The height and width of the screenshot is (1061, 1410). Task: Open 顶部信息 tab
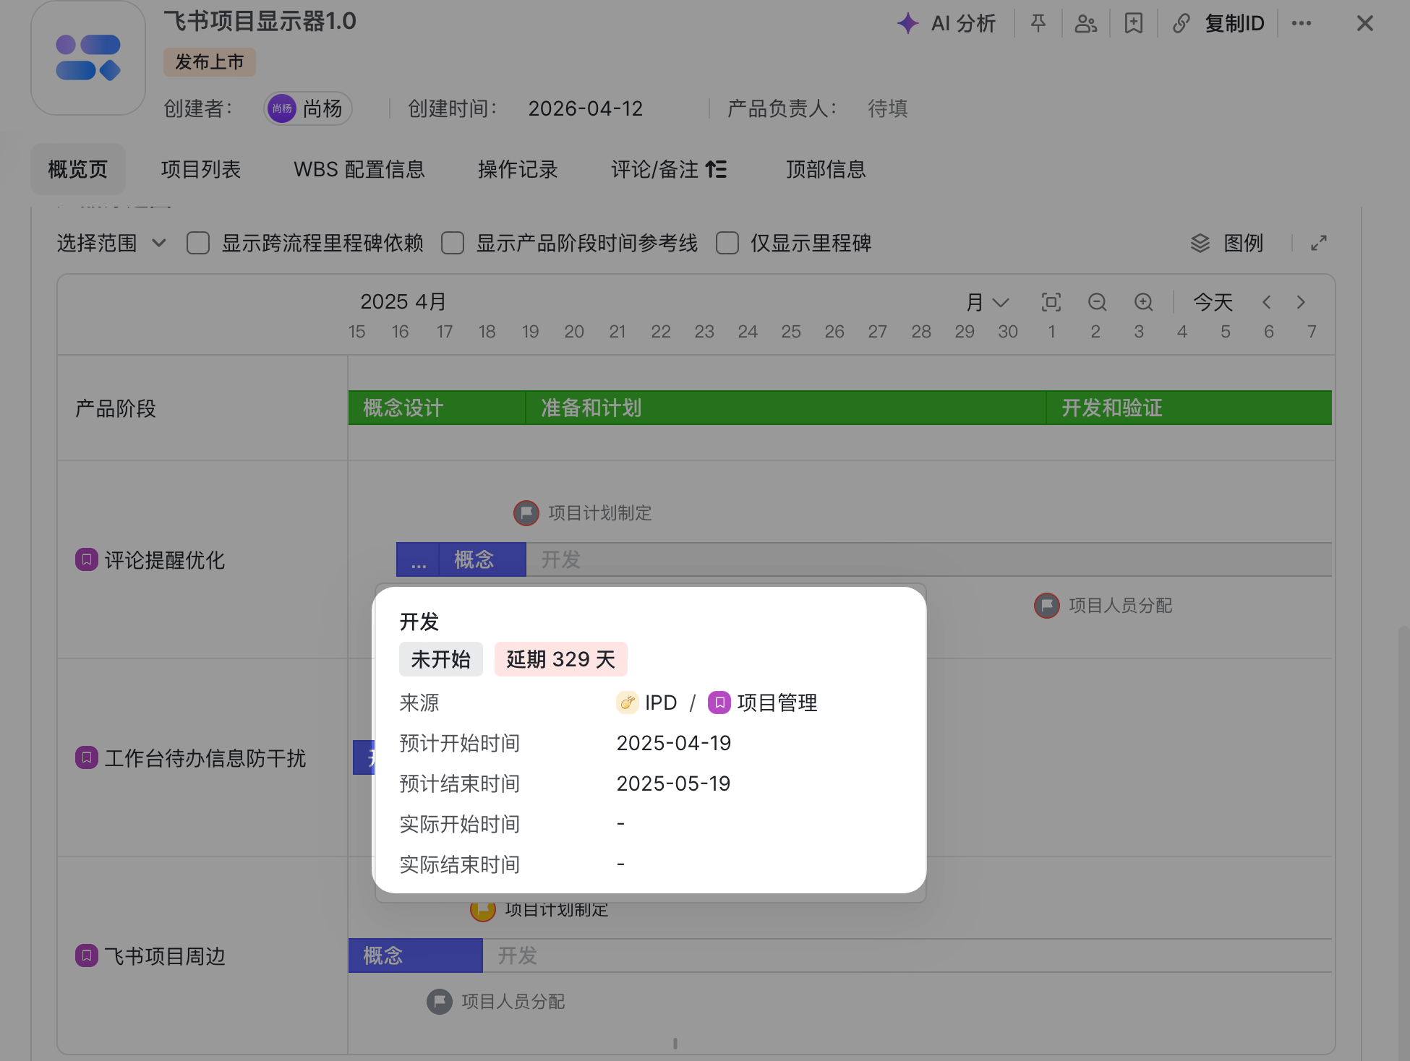click(826, 169)
